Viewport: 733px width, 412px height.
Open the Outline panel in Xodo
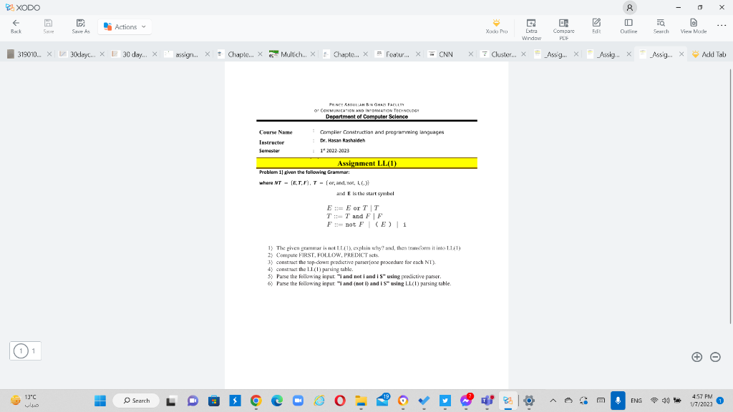(x=628, y=26)
